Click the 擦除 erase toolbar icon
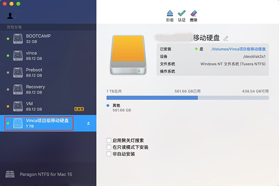279x186 pixels. coord(193,13)
